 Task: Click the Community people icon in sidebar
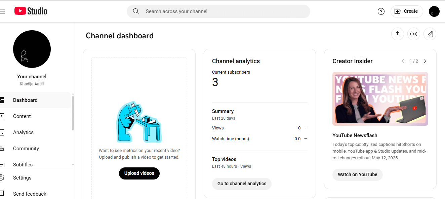click(3, 148)
